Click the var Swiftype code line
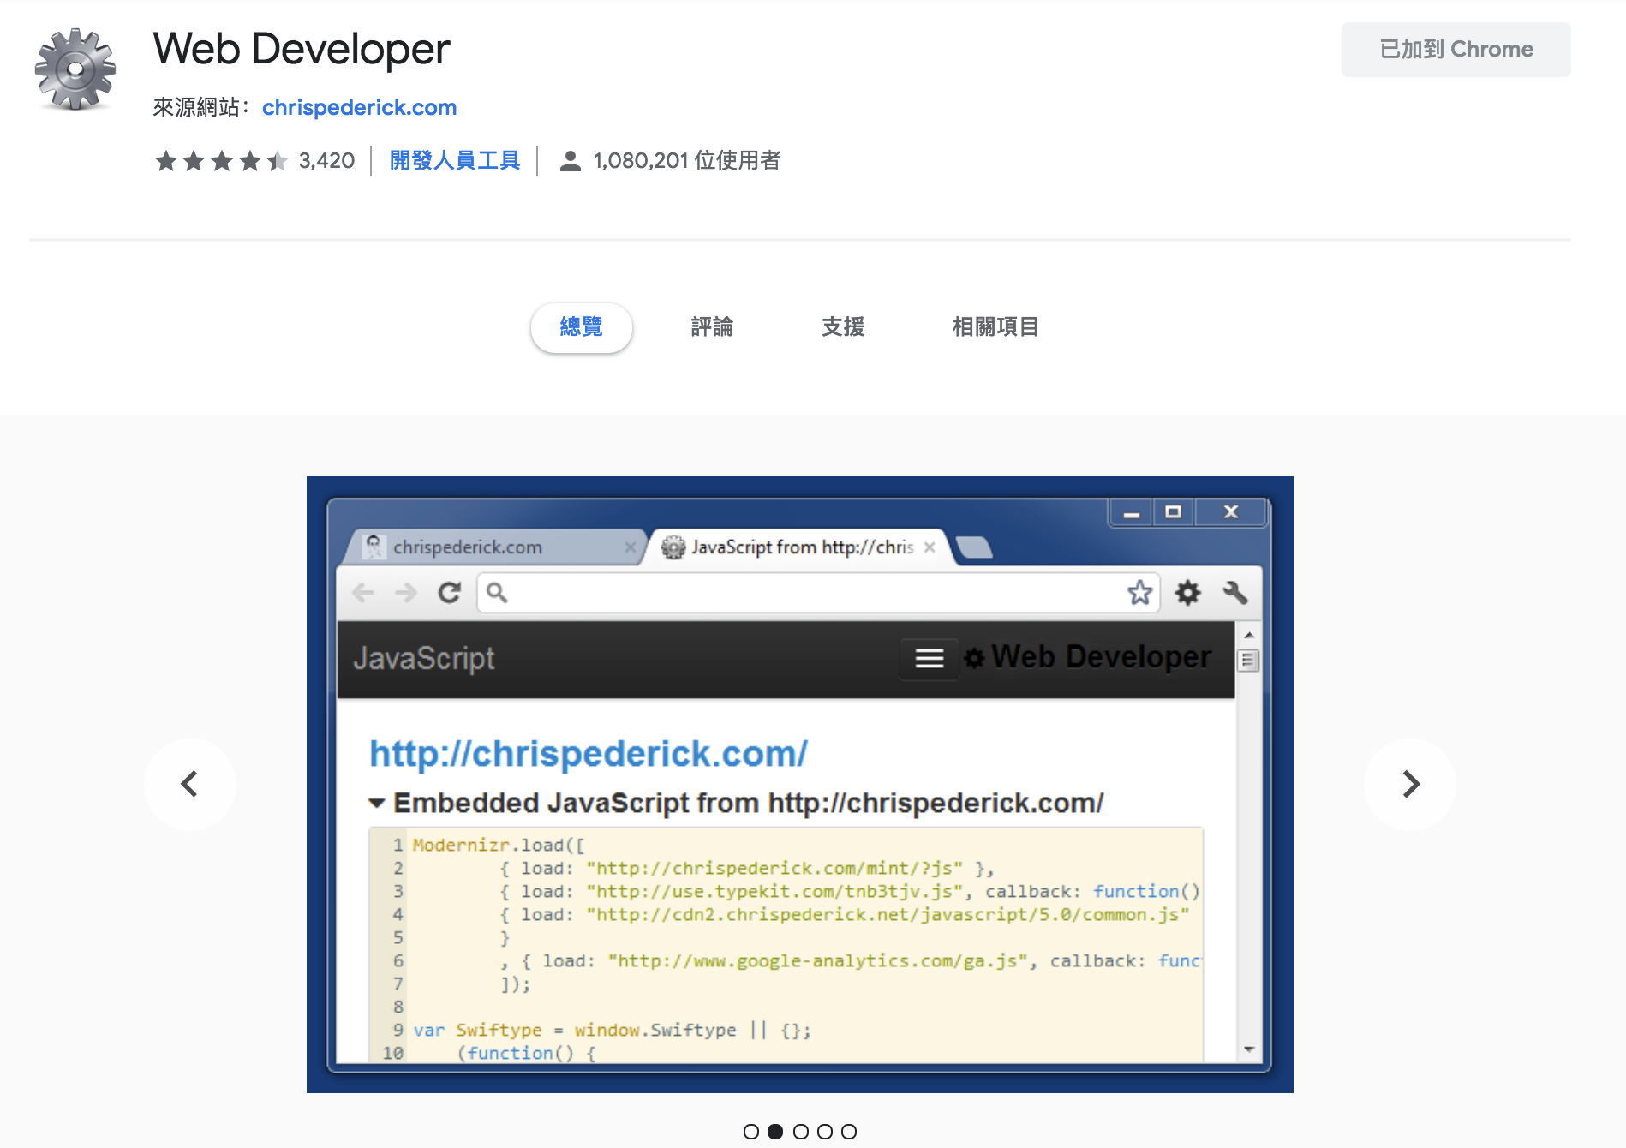 612,1030
